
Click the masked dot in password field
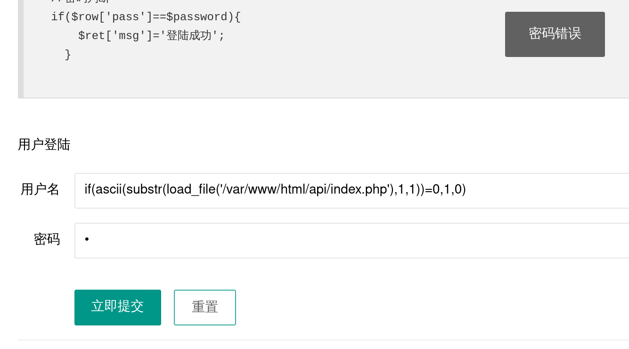point(87,240)
